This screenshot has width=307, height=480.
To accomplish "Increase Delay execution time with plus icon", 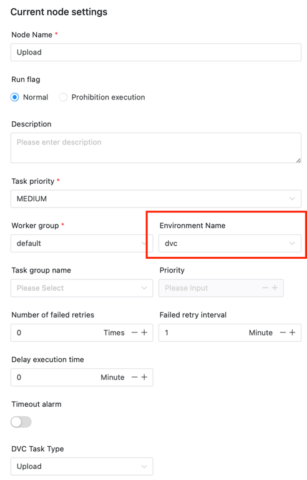I will [144, 377].
